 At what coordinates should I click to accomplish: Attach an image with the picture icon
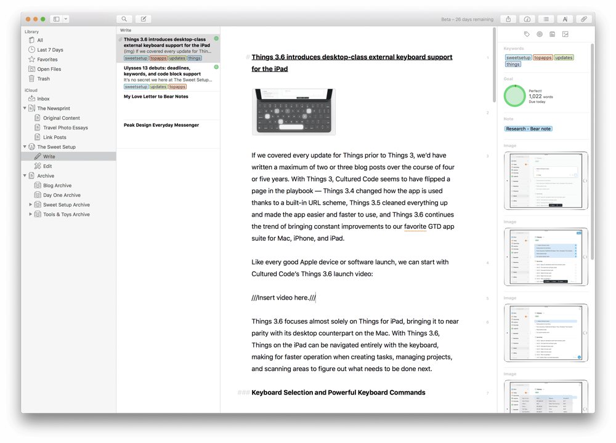(x=565, y=34)
